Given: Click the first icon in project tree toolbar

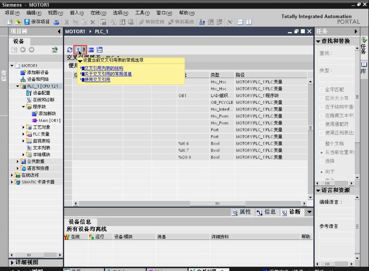Looking at the screenshot, I should pos(14,50).
